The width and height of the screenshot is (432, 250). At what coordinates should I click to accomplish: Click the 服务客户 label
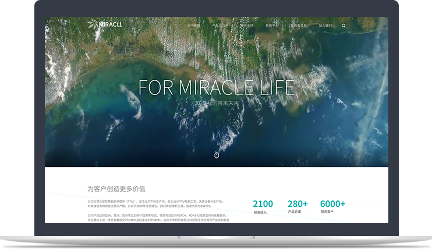pos(327,213)
